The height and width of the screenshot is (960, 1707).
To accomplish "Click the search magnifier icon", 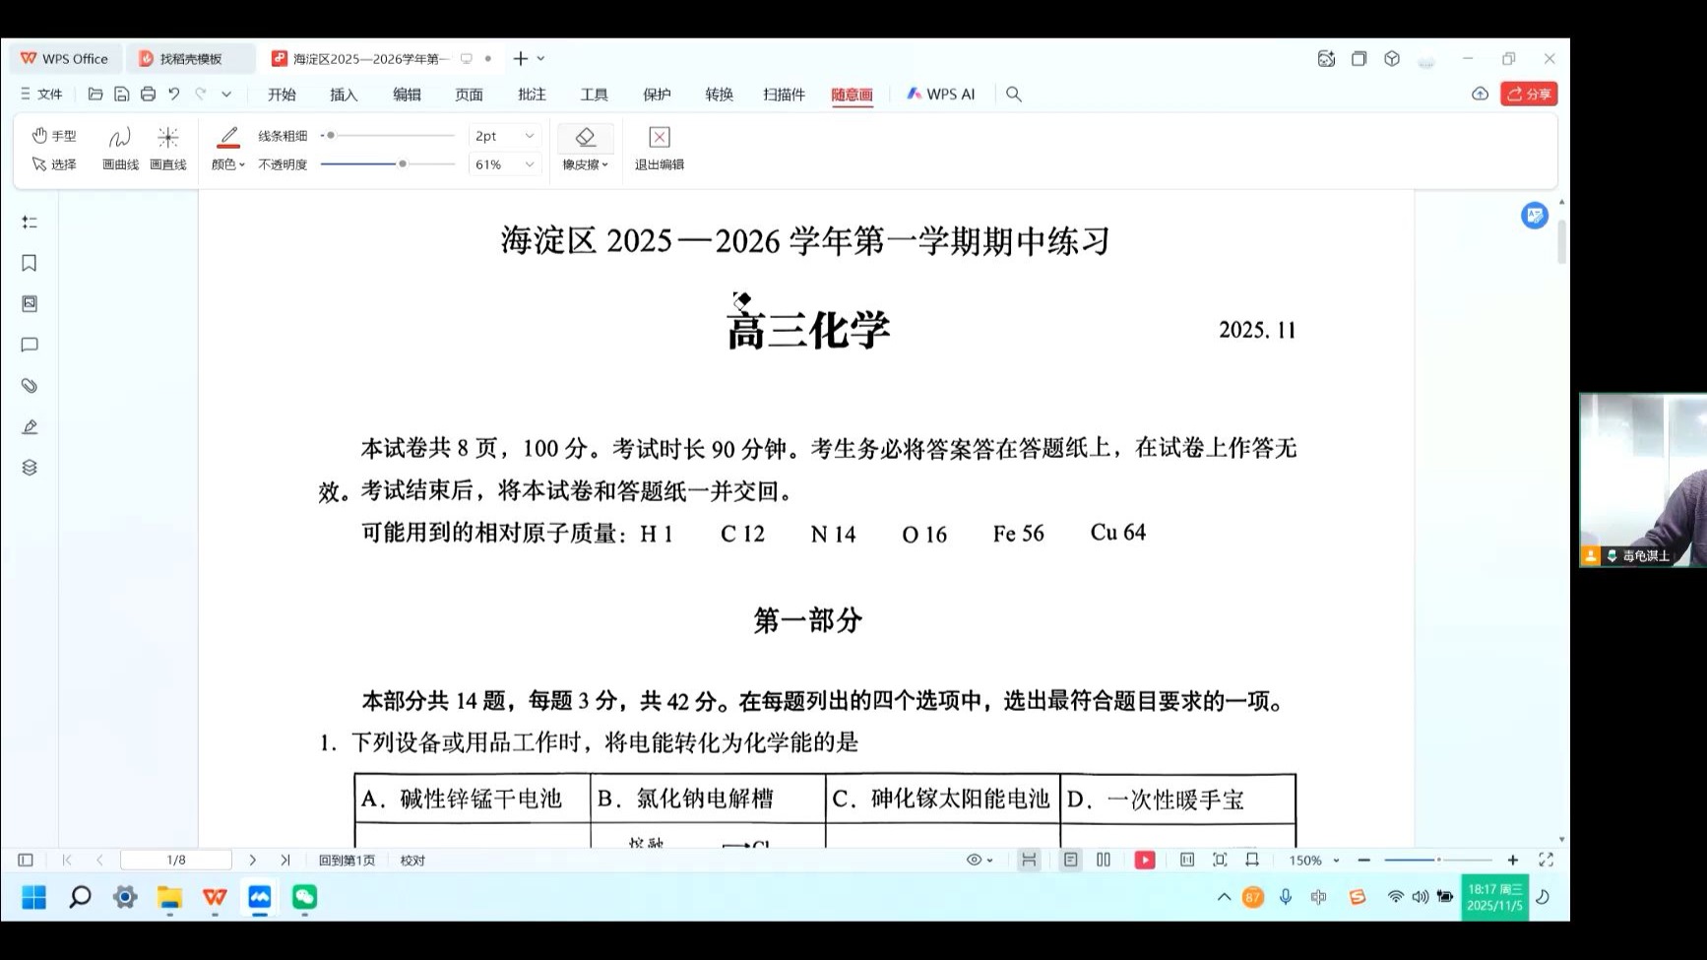I will pos(1014,95).
